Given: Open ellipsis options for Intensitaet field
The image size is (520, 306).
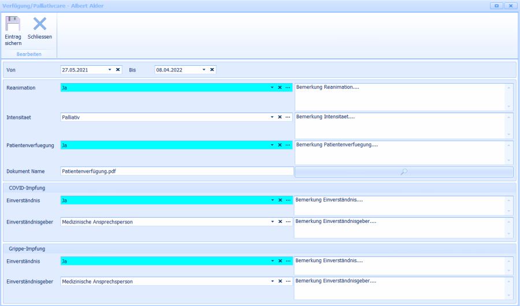Looking at the screenshot, I should click(x=288, y=117).
